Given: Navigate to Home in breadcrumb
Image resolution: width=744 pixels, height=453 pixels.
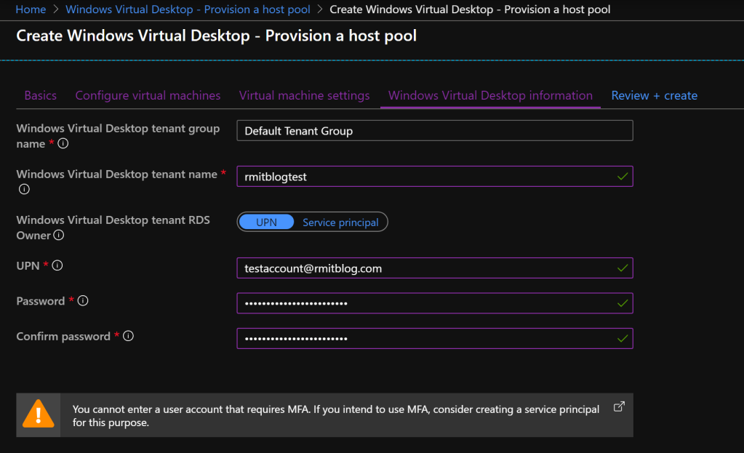Looking at the screenshot, I should 31,9.
